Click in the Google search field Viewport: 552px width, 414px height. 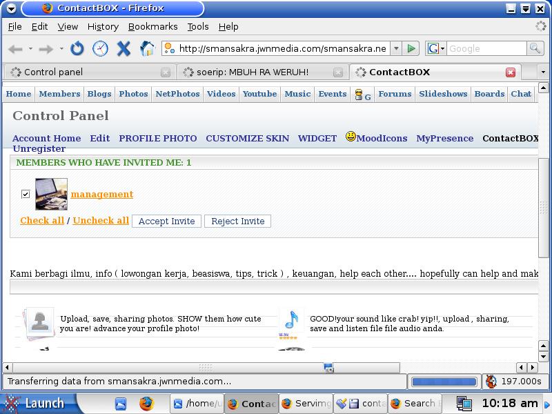point(486,48)
